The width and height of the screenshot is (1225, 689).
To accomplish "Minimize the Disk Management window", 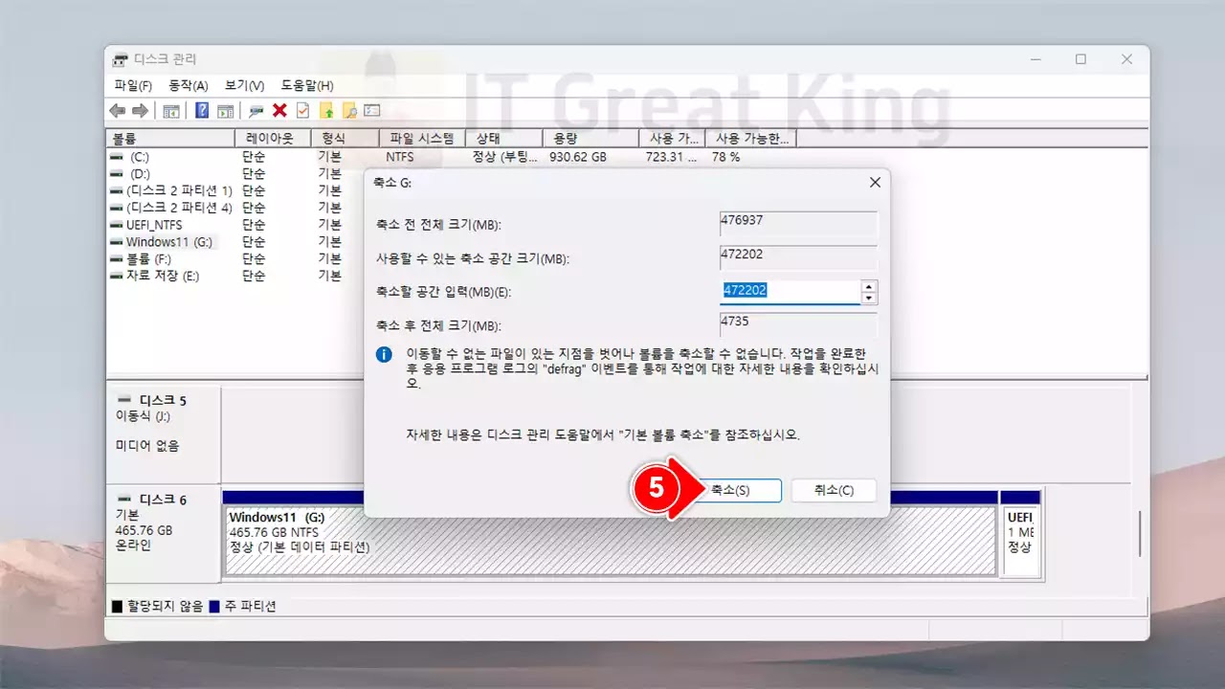I will pos(1036,59).
